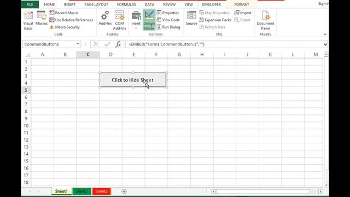Click Map Properties
The width and height of the screenshot is (350, 197).
pos(214,13)
